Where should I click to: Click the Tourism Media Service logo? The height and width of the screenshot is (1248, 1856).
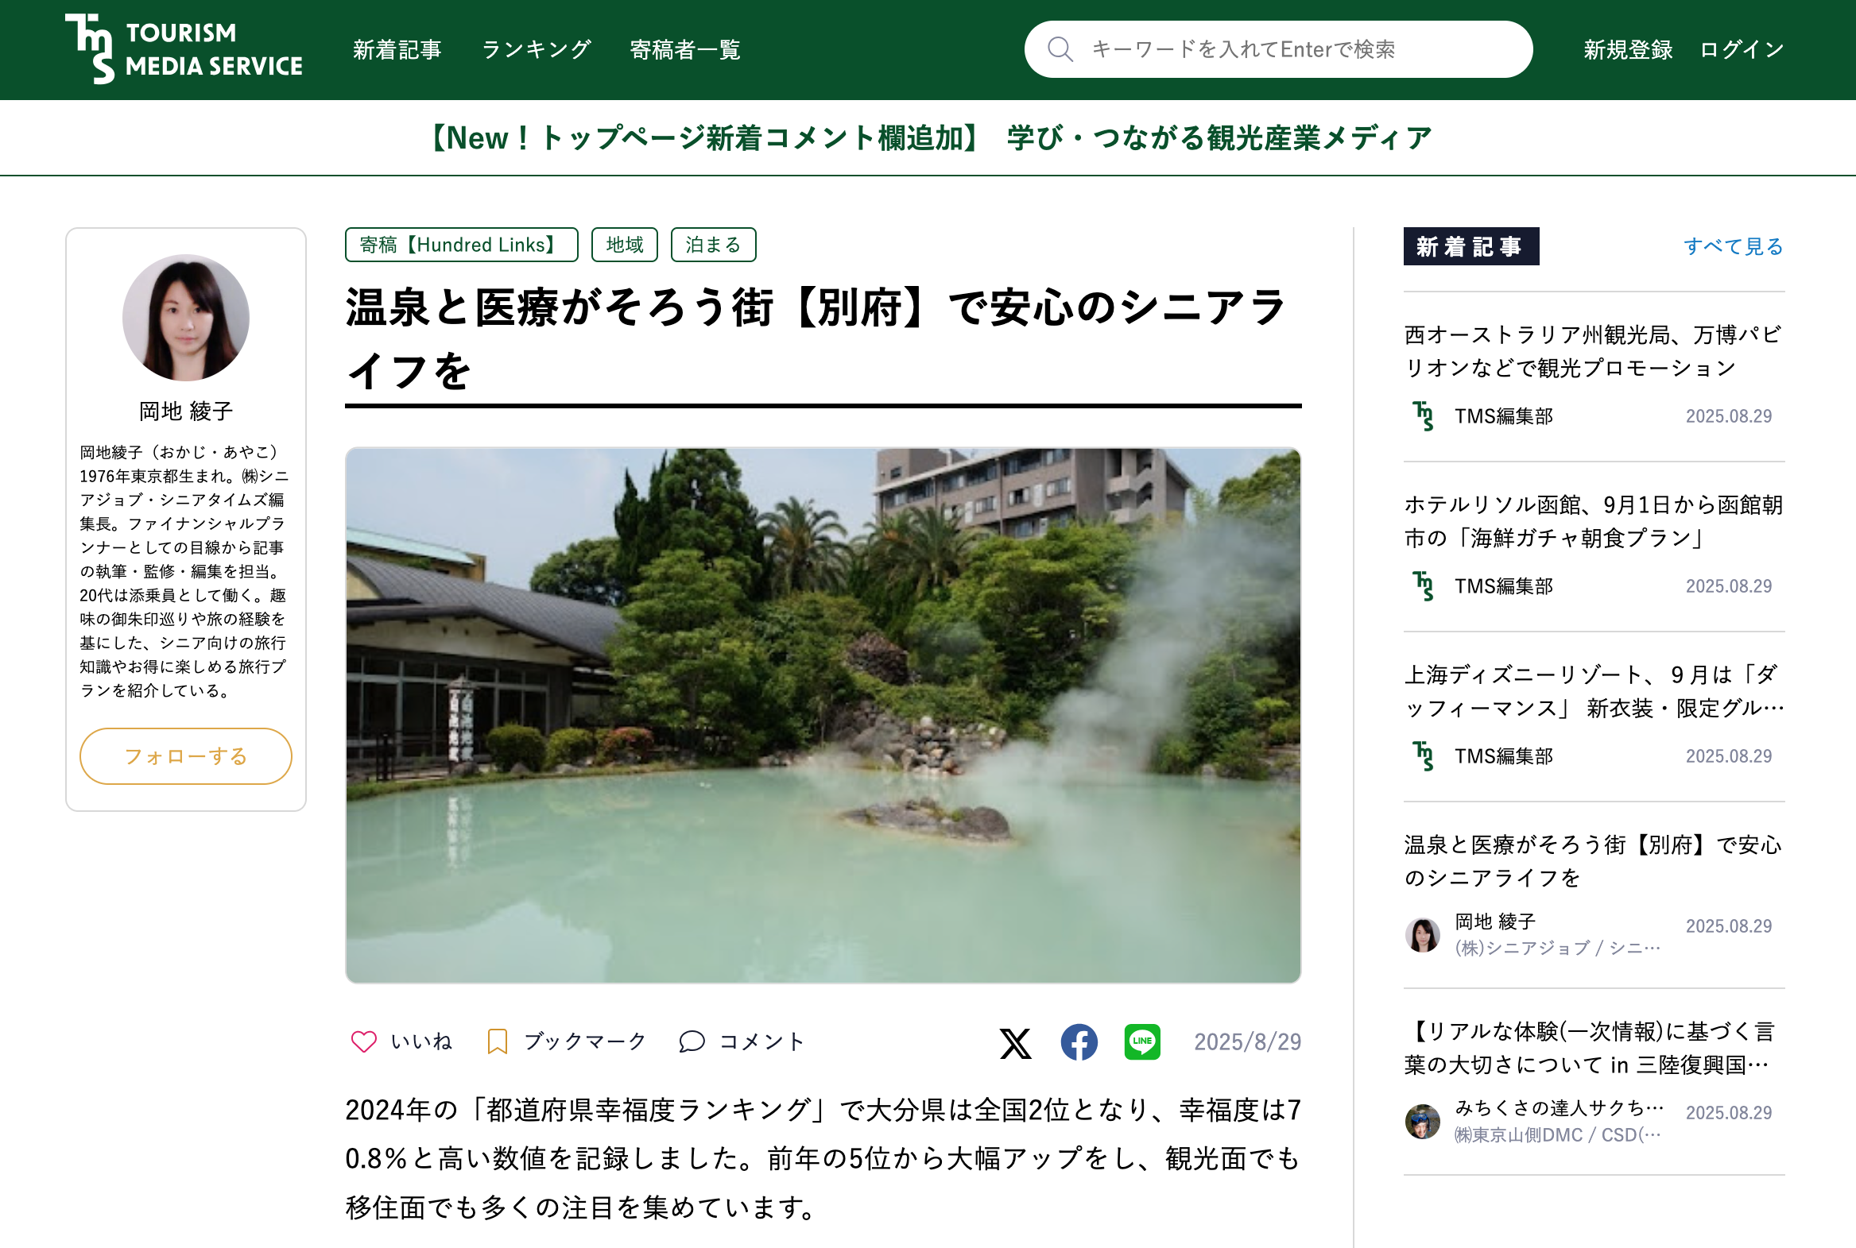point(184,48)
